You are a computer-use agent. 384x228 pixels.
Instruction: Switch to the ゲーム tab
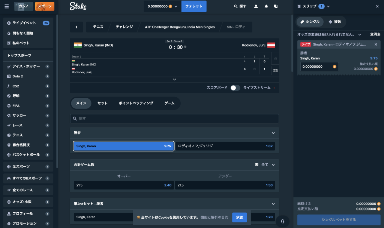coord(169,103)
